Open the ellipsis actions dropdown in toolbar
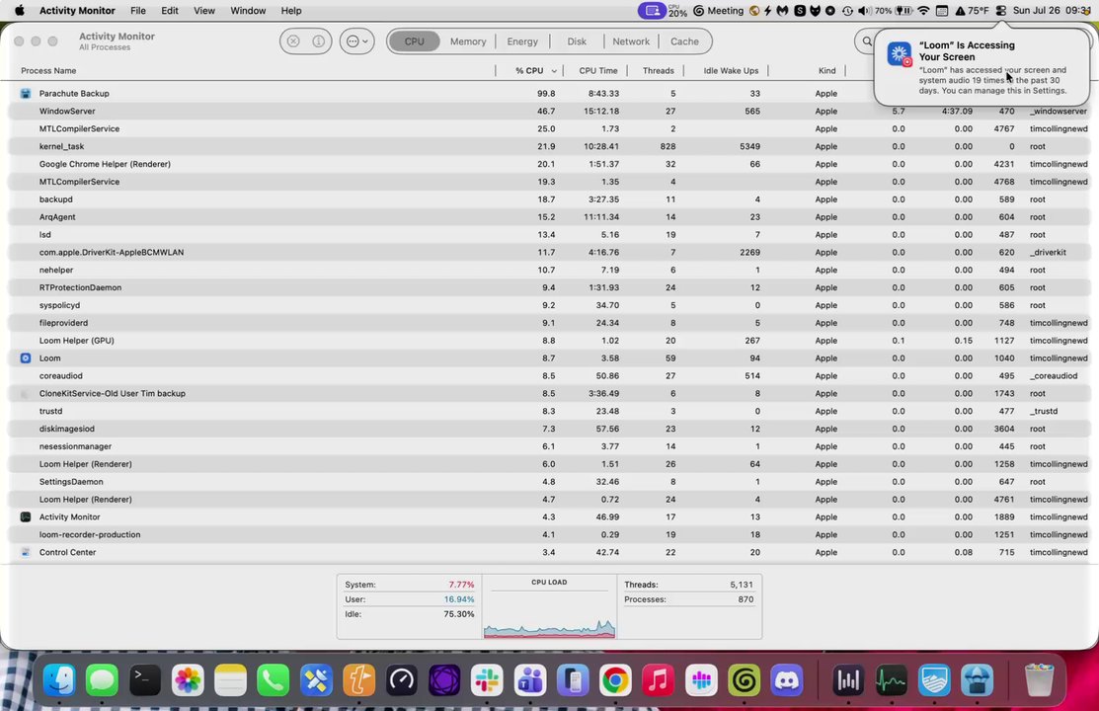Viewport: 1099px width, 711px height. pyautogui.click(x=356, y=41)
